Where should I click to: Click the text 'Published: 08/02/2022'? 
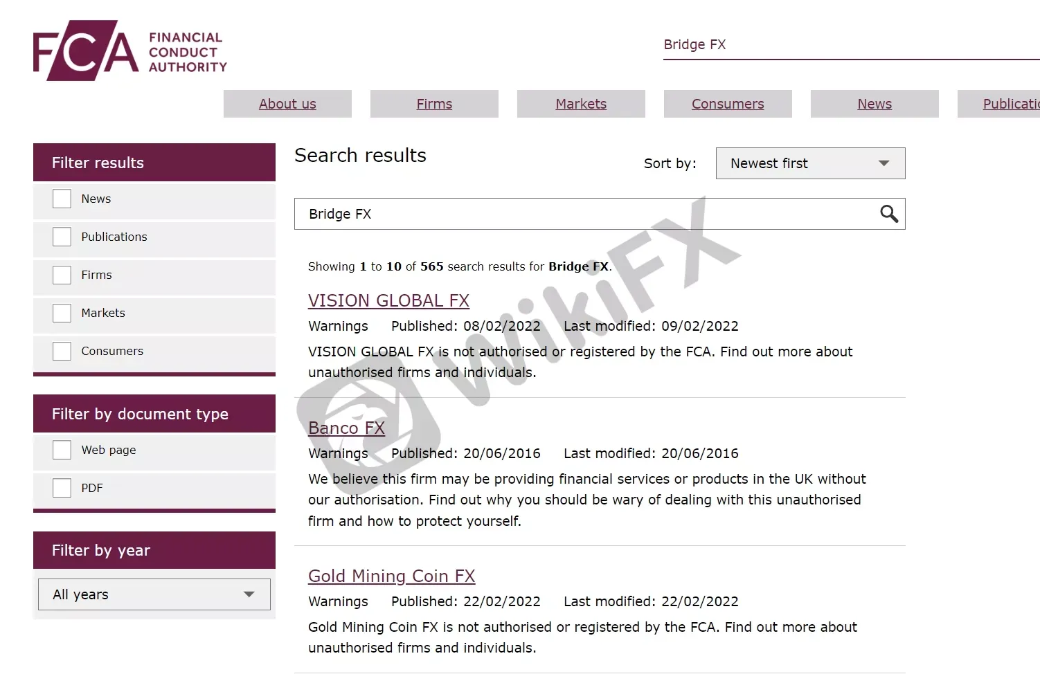point(466,326)
